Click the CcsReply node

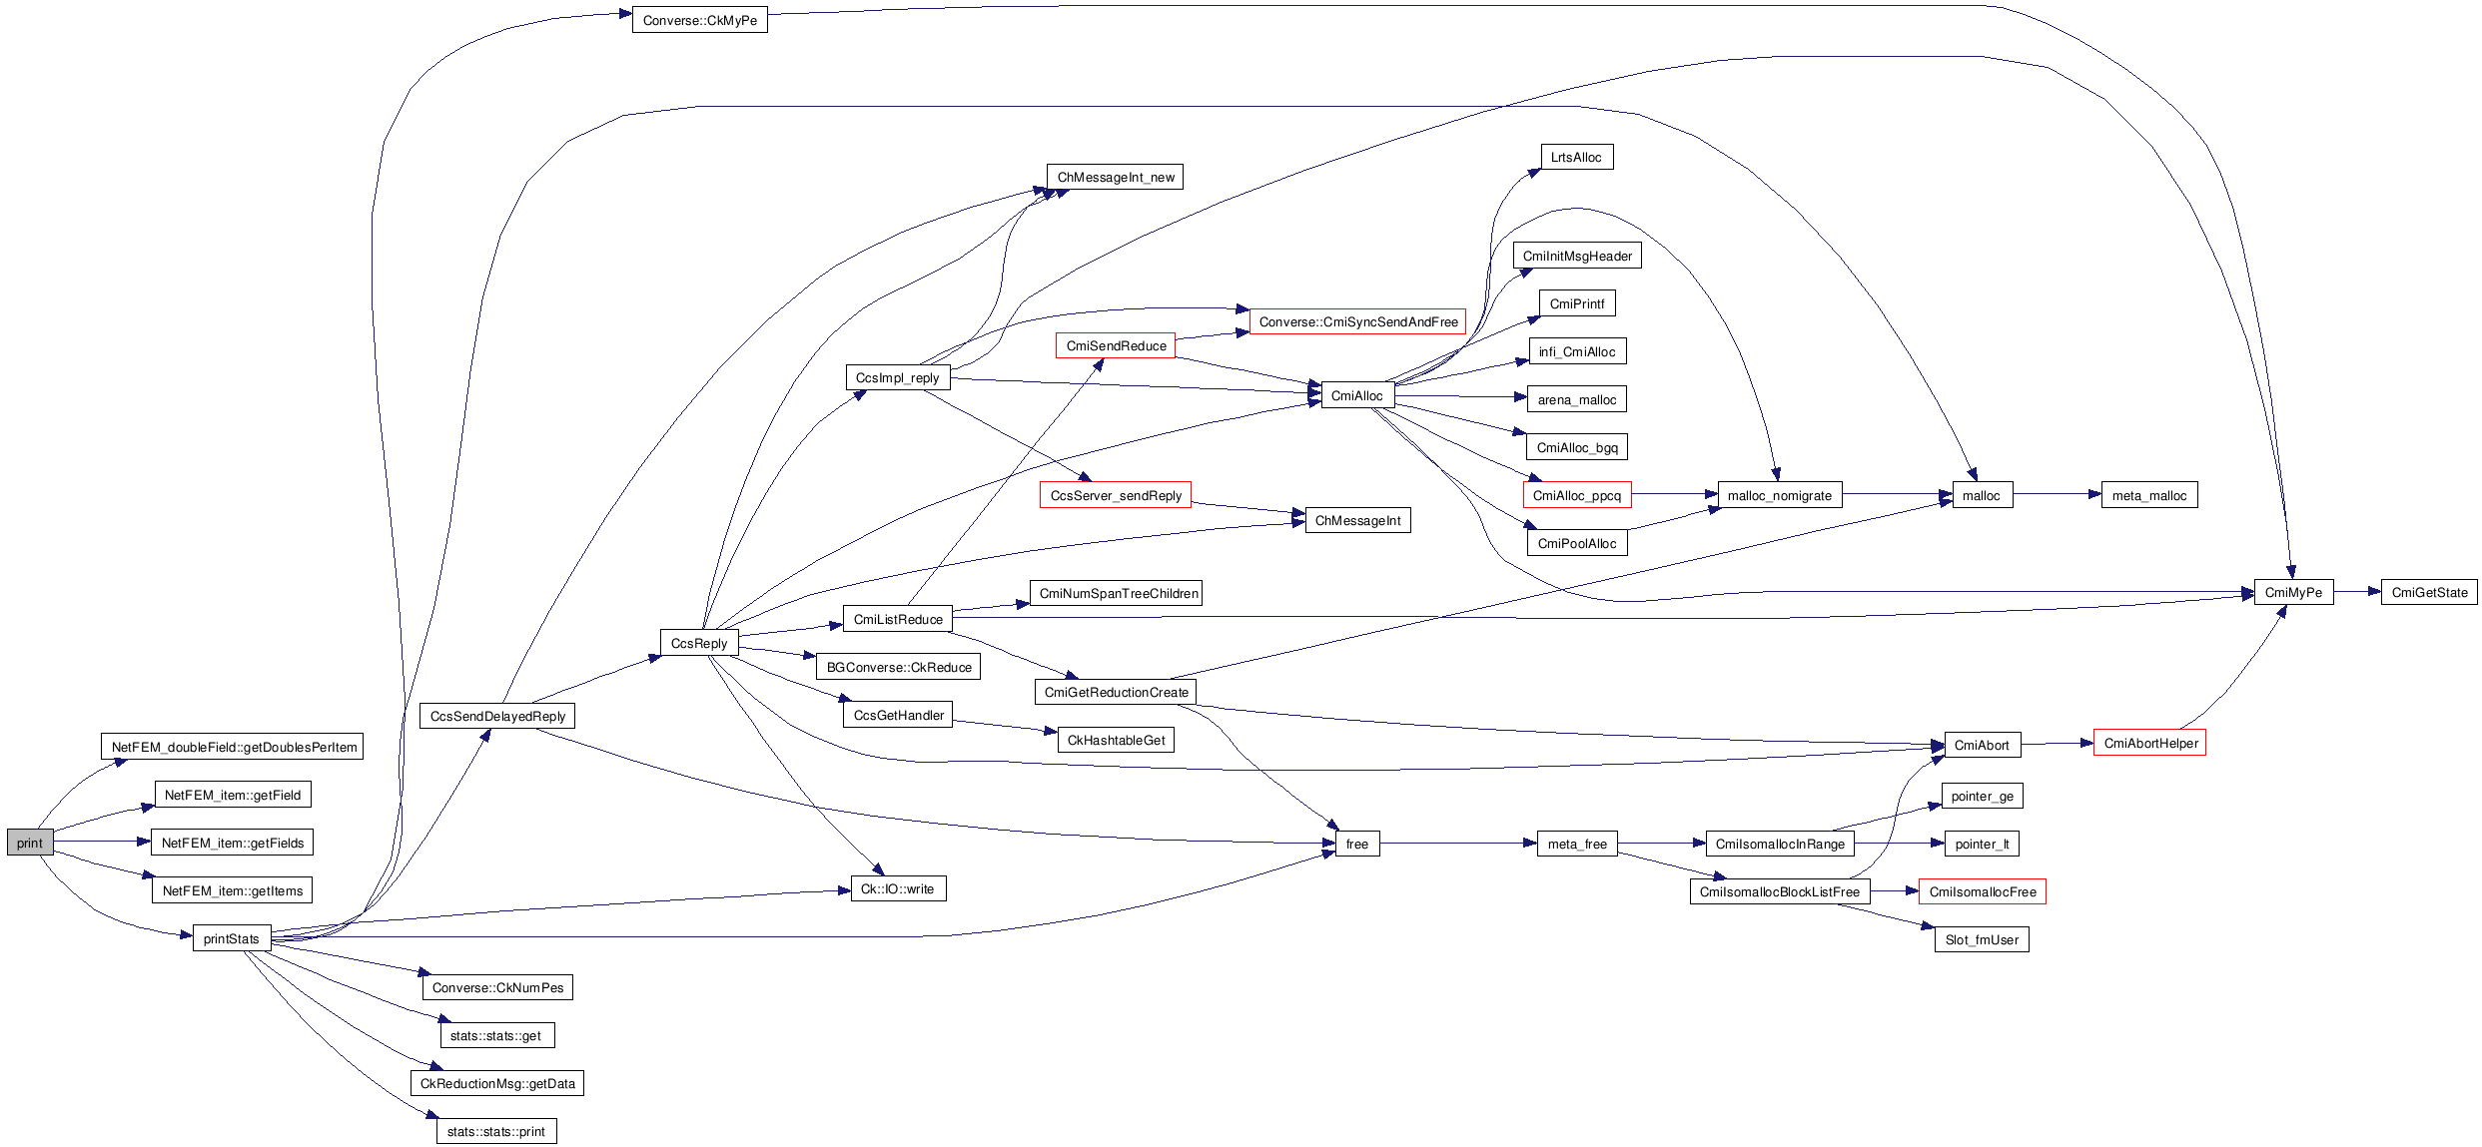click(699, 643)
